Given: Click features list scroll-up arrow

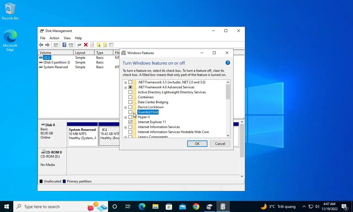Looking at the screenshot, I should (228, 82).
